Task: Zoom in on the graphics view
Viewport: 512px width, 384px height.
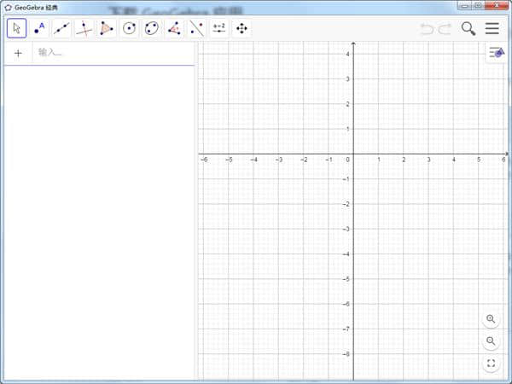Action: (491, 319)
